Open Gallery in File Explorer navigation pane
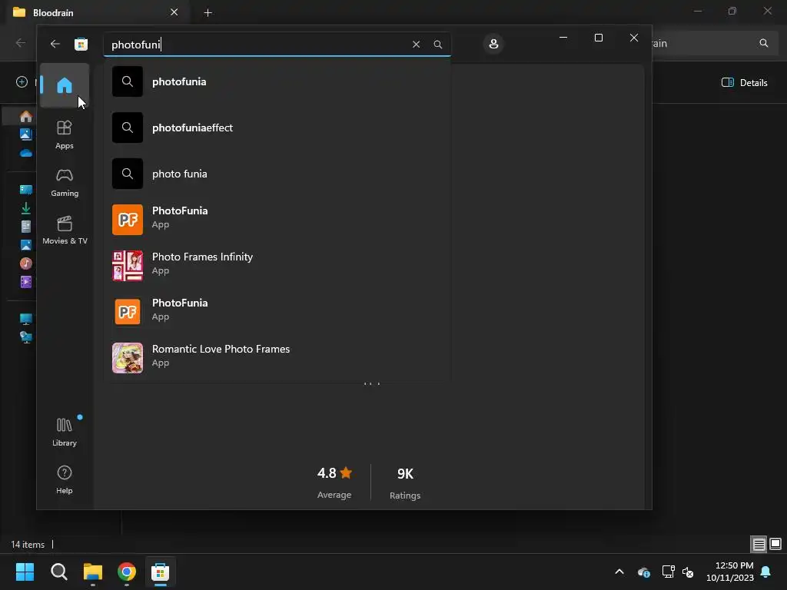The width and height of the screenshot is (787, 590). click(25, 134)
